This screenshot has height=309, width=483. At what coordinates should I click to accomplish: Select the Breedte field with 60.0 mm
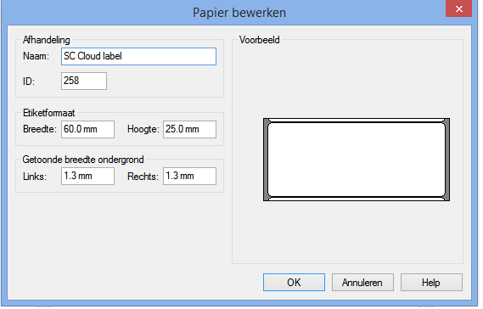tap(87, 129)
